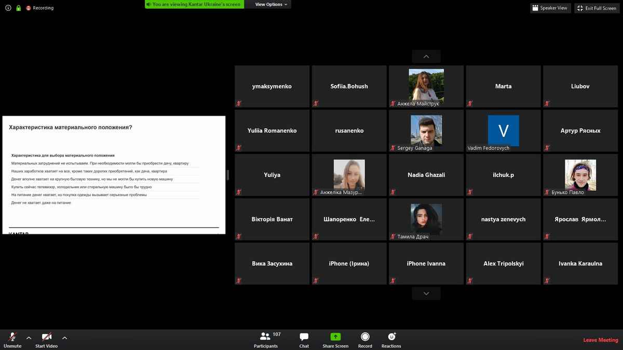
Task: Start recording with the Record icon
Action: [365, 337]
